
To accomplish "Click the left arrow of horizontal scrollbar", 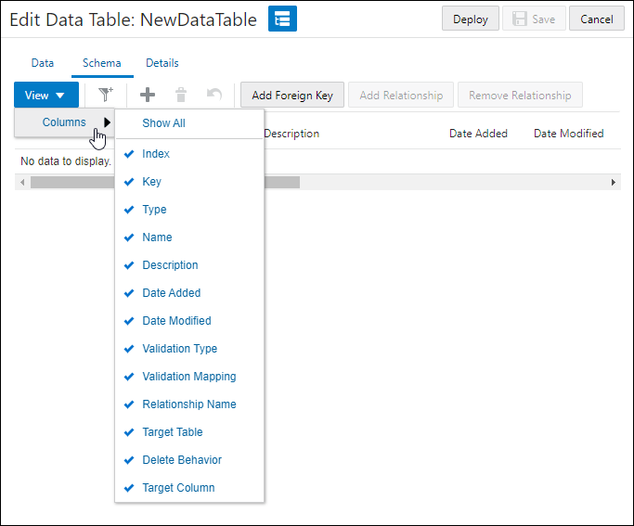I will [22, 183].
